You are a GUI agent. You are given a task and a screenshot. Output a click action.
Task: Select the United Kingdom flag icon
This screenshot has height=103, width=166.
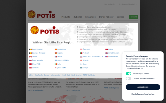107,53
